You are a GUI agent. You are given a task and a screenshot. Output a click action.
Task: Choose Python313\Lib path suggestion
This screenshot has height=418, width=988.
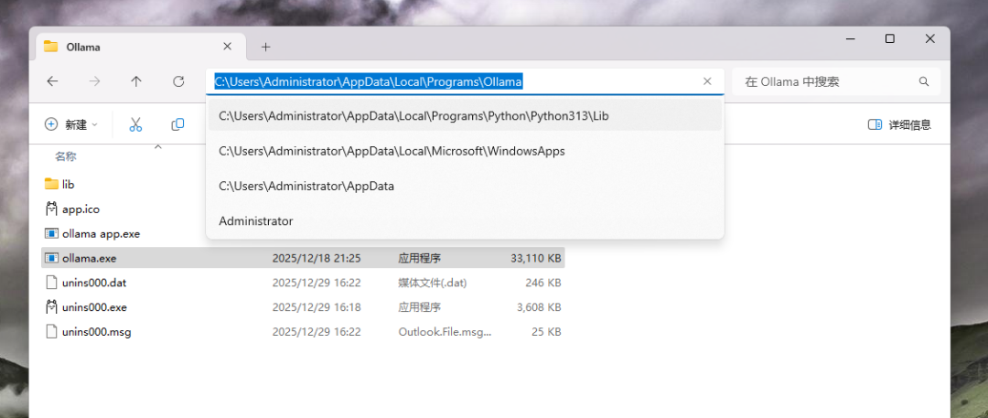[x=465, y=116]
